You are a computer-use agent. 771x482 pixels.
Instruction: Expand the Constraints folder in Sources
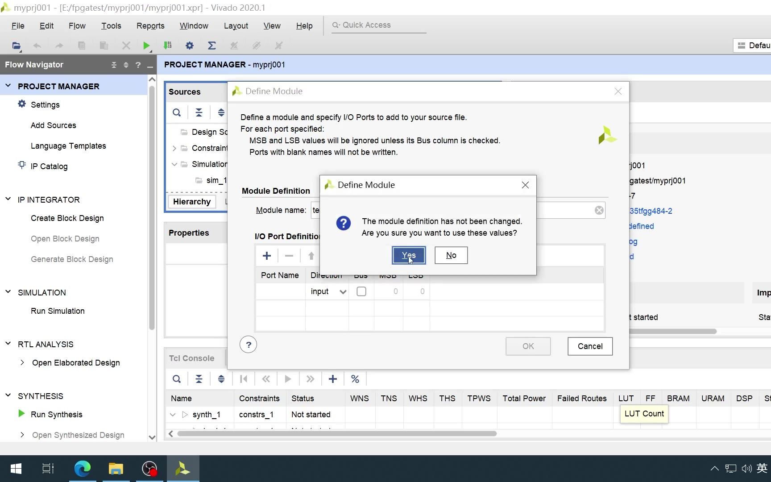pyautogui.click(x=174, y=148)
